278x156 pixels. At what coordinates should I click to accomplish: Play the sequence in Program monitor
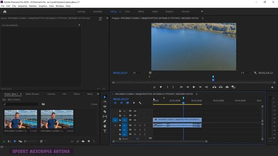pyautogui.click(x=194, y=87)
